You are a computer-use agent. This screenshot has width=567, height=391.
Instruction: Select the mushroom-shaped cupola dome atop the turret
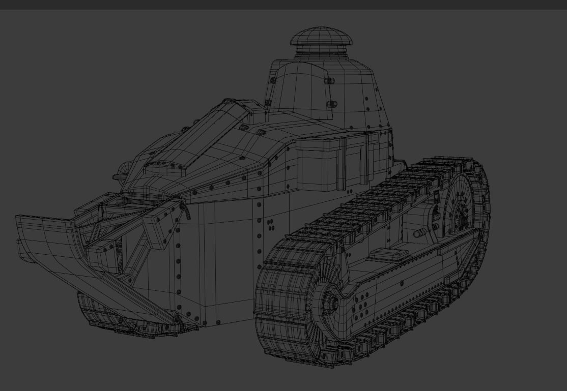click(x=321, y=37)
